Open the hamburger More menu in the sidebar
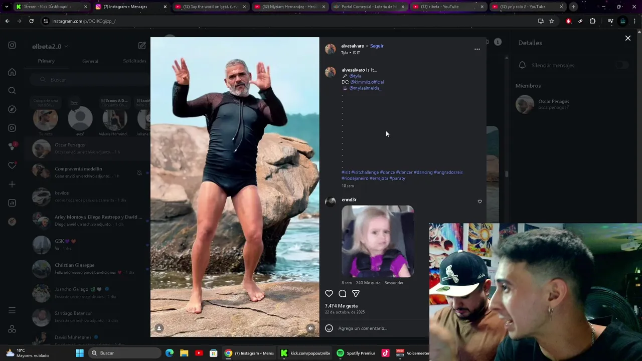 tap(12, 310)
